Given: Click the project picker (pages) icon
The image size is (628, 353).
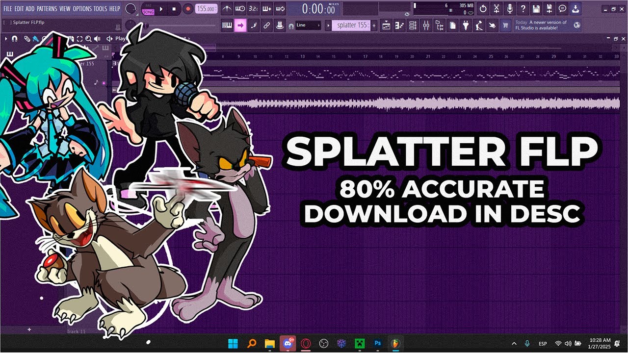Looking at the screenshot, I should pyautogui.click(x=453, y=25).
